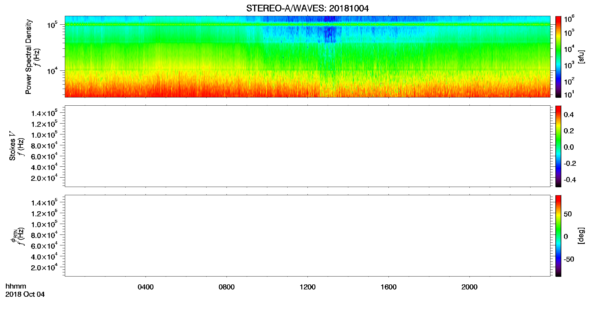This screenshot has height=317, width=615.
Task: Click the yellow-green 10^5 Hz horizontal line
Action: pyautogui.click(x=307, y=25)
